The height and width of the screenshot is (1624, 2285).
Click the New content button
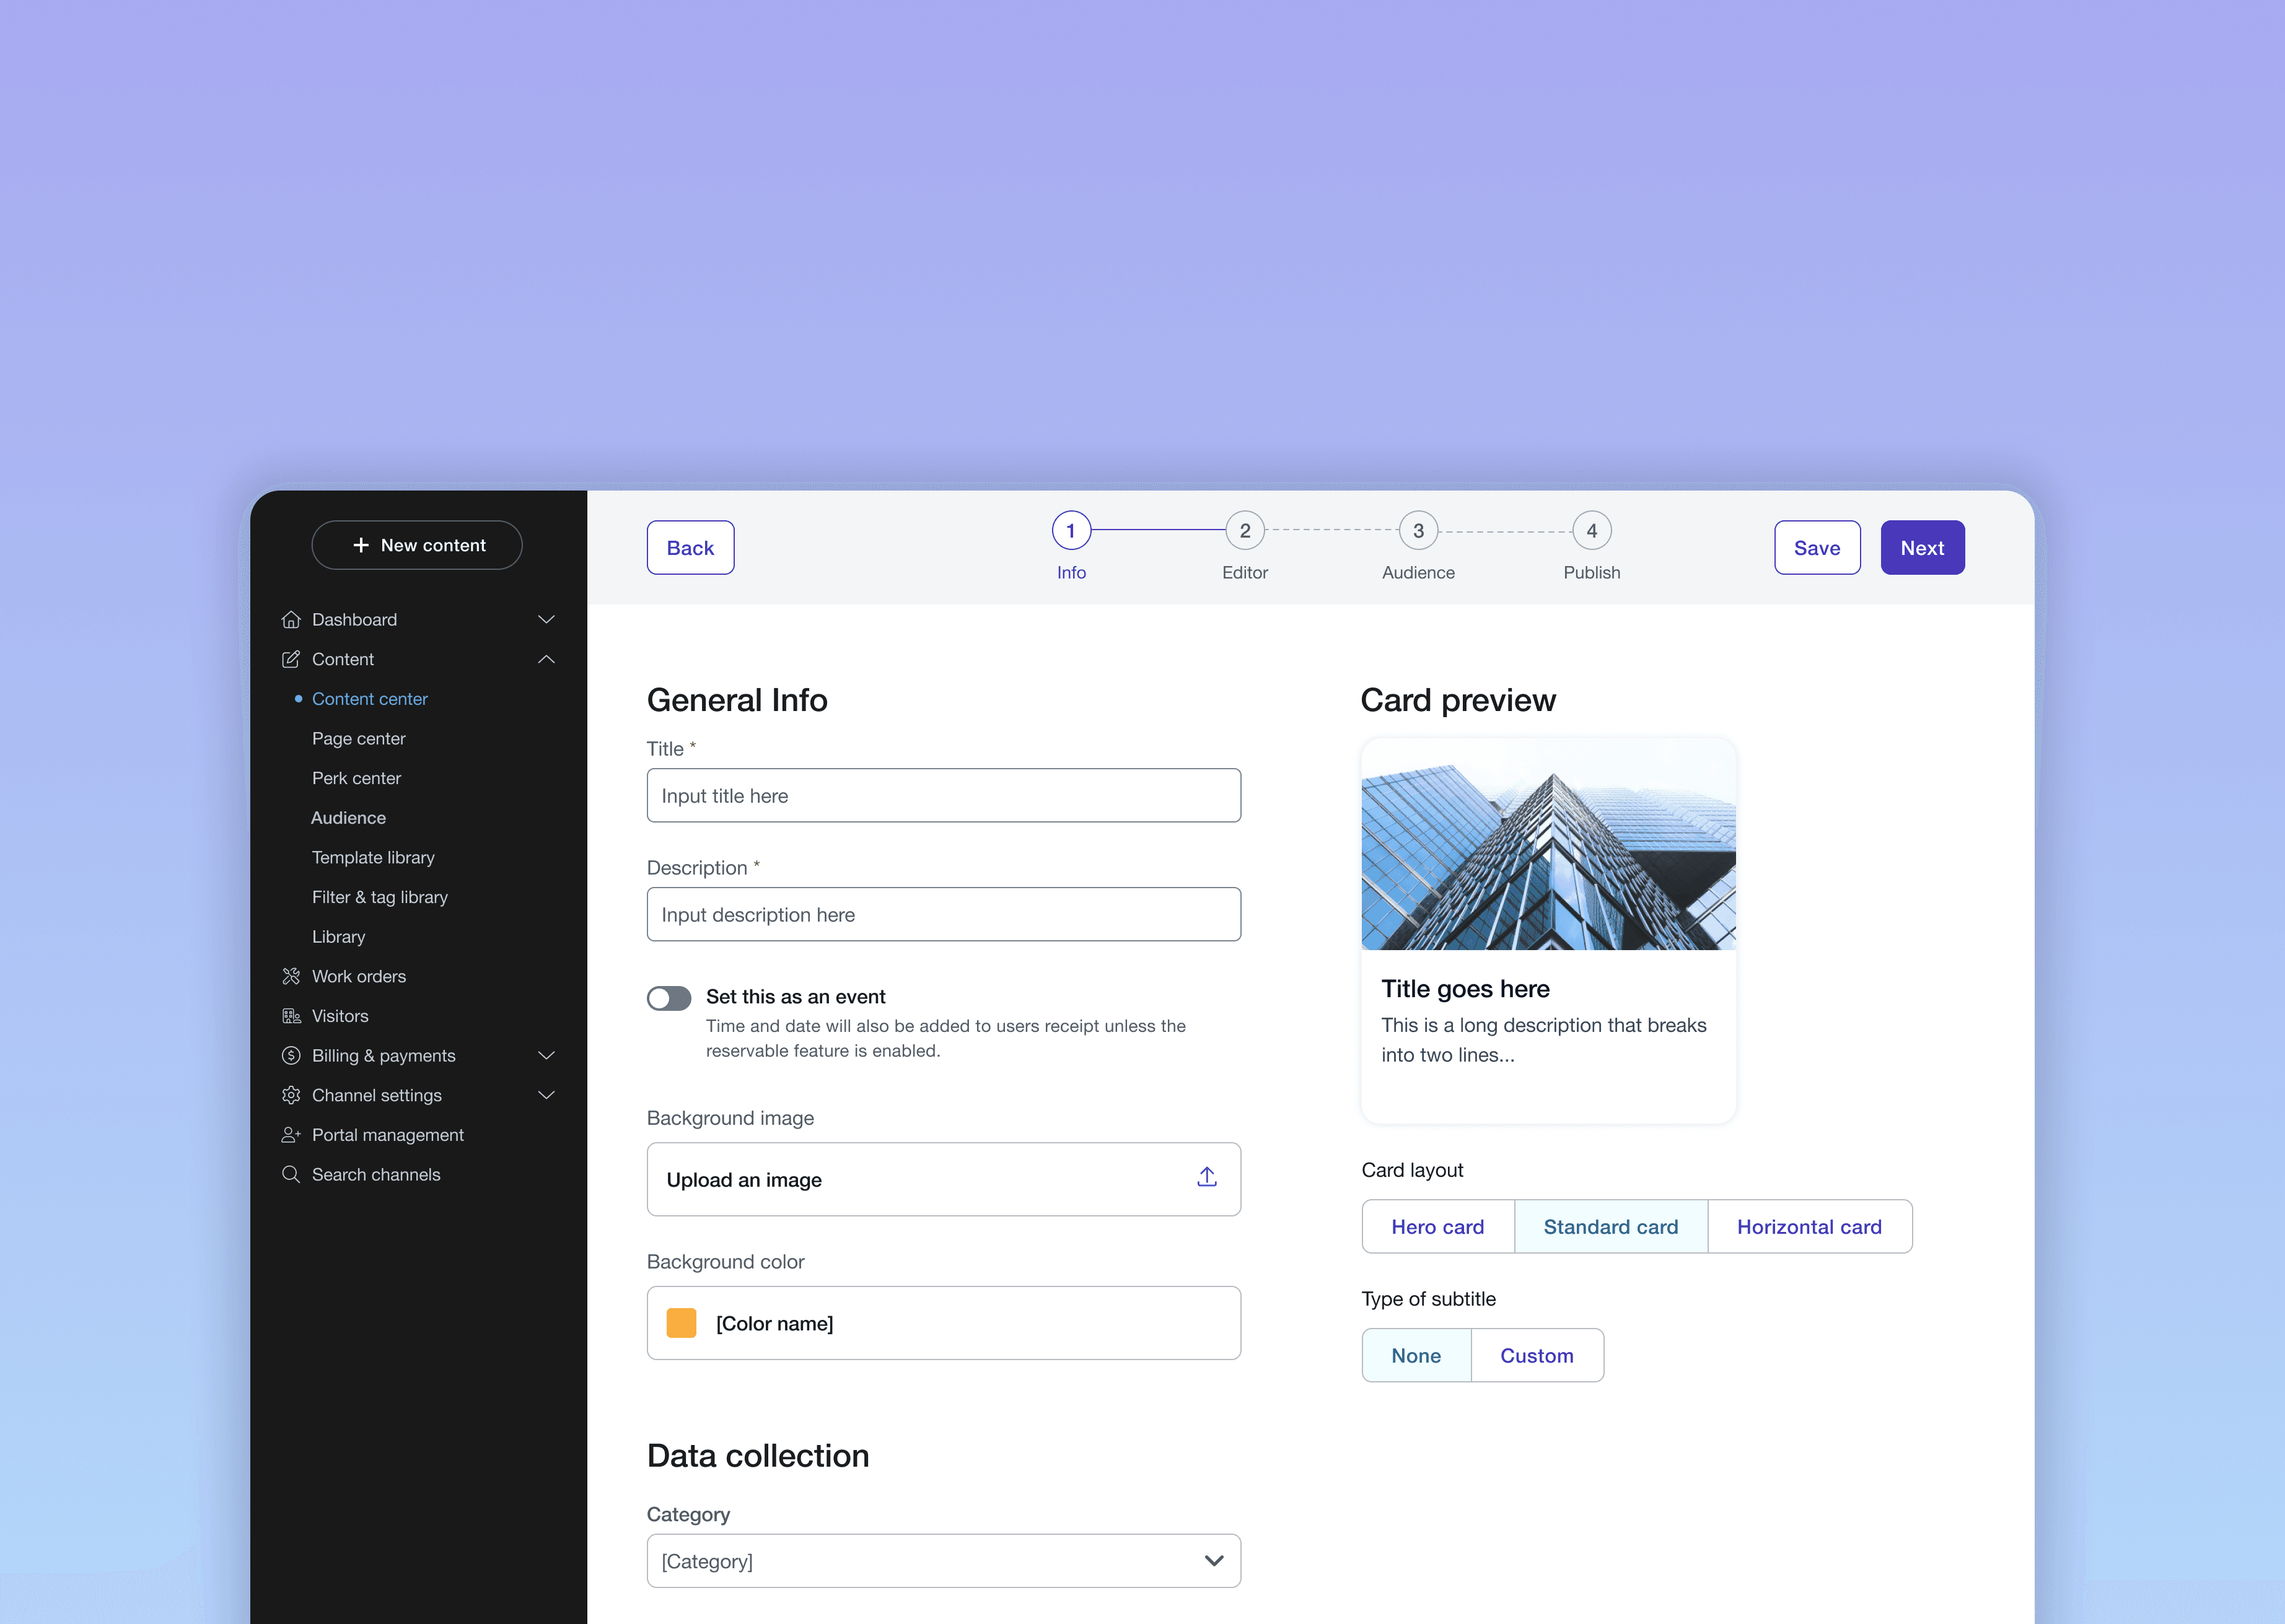pyautogui.click(x=417, y=545)
